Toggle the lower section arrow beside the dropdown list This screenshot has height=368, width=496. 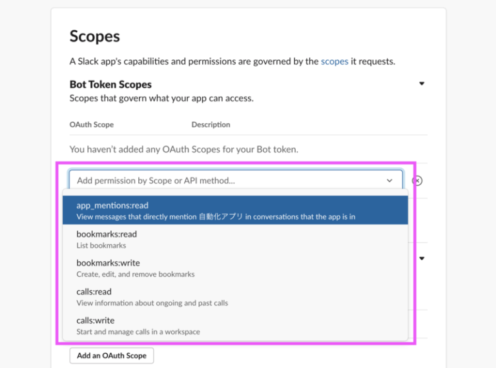tap(422, 258)
